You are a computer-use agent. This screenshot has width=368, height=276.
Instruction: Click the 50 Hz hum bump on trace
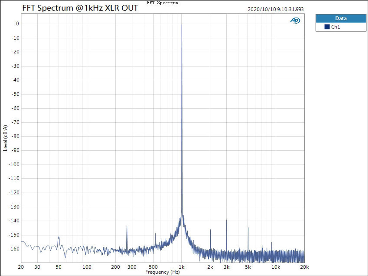point(59,237)
